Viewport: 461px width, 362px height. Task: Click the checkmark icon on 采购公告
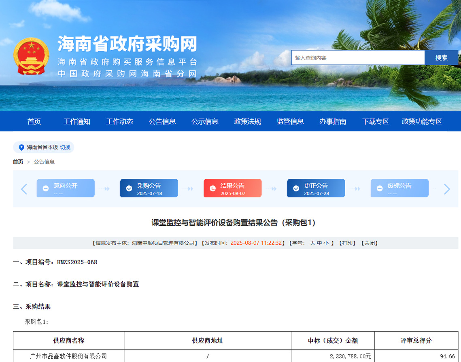129,188
